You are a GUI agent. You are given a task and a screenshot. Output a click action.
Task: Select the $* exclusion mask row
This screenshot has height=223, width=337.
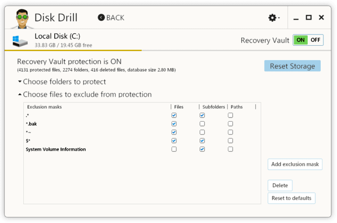[x=142, y=141]
